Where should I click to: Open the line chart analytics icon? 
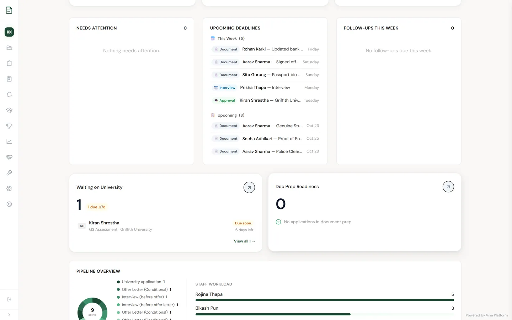[9, 142]
